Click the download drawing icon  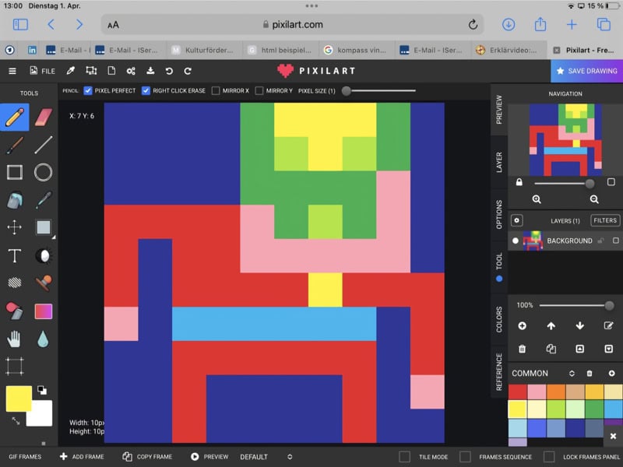click(x=150, y=71)
